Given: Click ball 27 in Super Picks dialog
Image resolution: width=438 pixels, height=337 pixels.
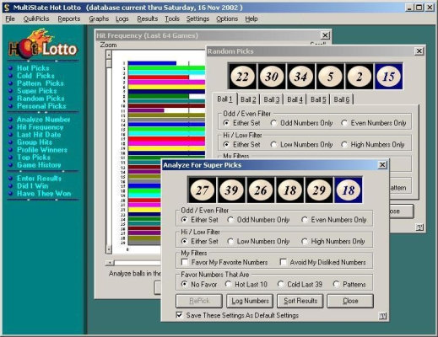Looking at the screenshot, I should click(202, 190).
